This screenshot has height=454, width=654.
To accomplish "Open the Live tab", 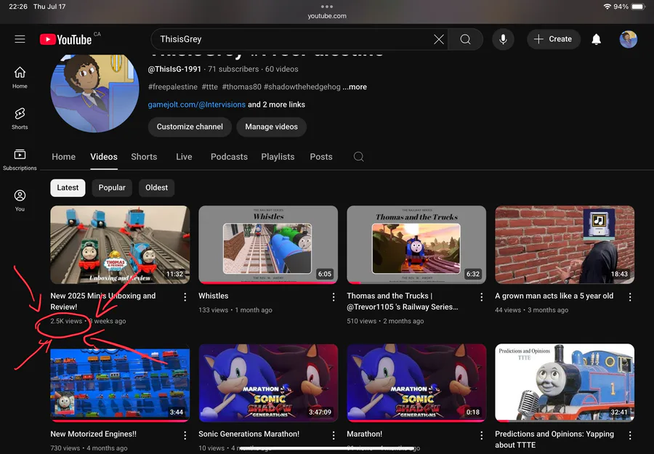I will (184, 157).
